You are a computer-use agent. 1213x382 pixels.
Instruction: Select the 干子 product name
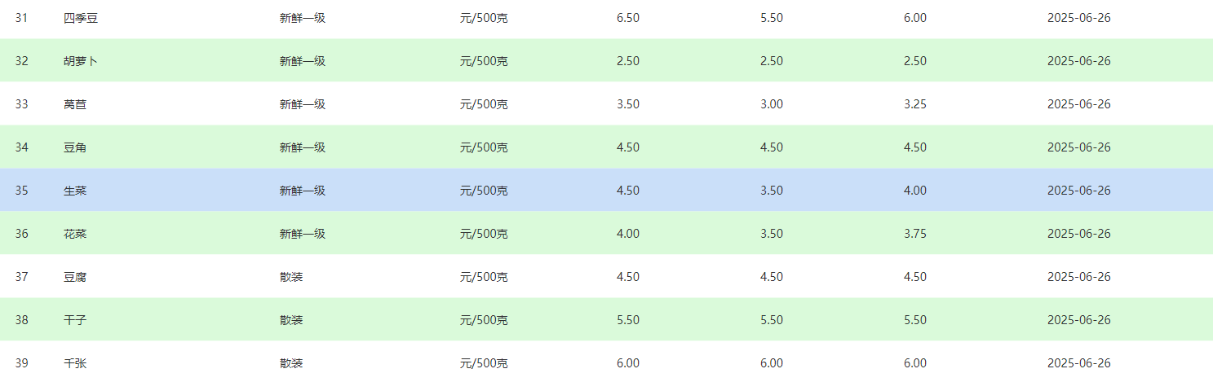point(75,320)
